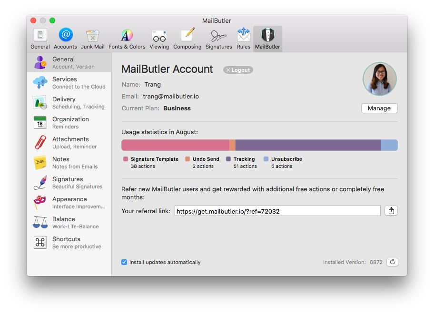Screen dimensions: 434x314
Task: Open Shortcuts command-key sidebar section
Action: coord(69,242)
